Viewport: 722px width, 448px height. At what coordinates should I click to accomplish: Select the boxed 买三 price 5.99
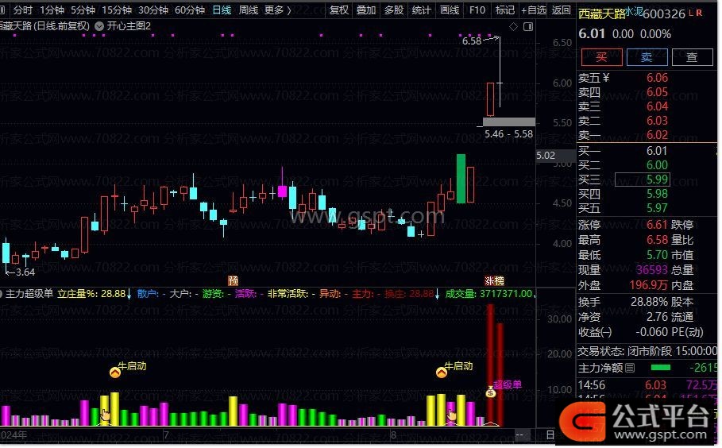[x=643, y=179]
